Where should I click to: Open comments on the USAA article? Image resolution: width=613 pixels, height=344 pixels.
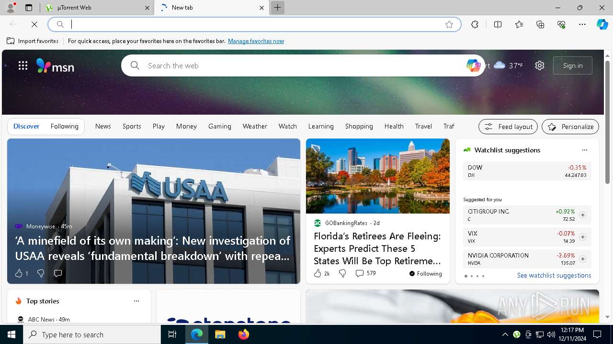click(58, 273)
